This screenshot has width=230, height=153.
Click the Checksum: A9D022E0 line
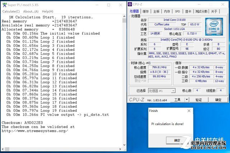[x=22, y=122]
